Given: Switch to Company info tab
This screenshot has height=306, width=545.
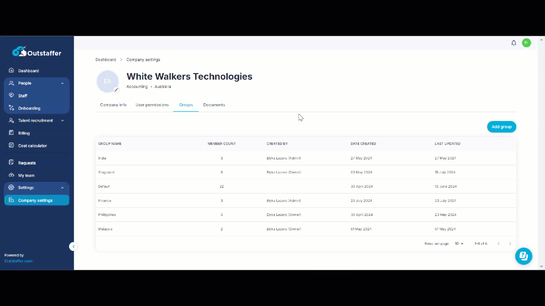Looking at the screenshot, I should [x=113, y=105].
